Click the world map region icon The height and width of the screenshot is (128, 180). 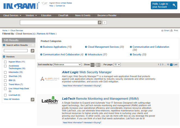tap(44, 4)
